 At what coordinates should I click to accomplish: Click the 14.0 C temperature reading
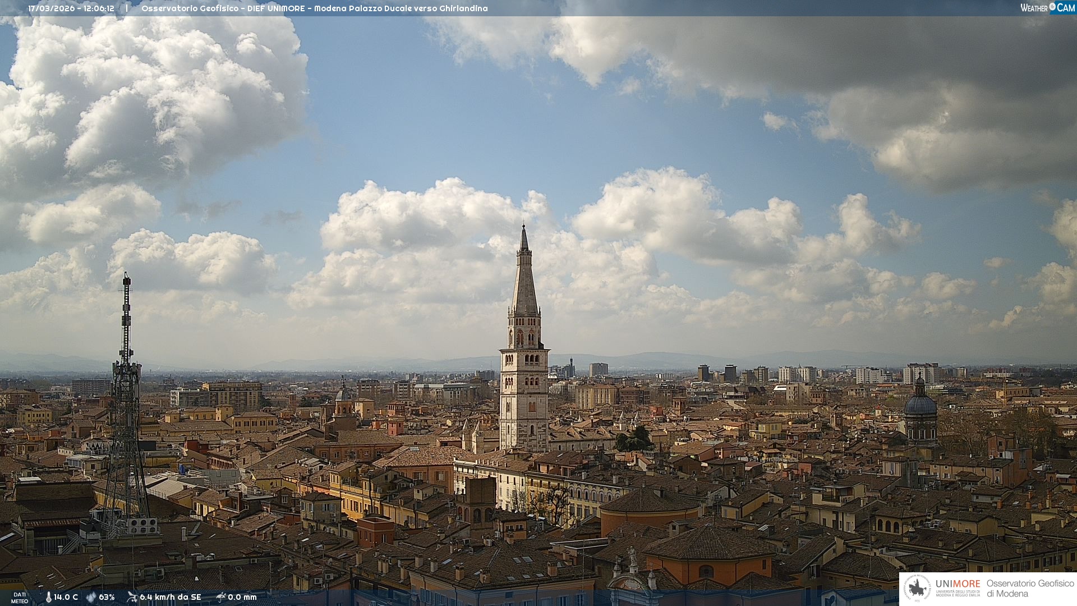[x=66, y=597]
